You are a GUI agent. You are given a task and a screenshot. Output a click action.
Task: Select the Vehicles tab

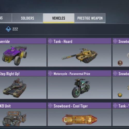point(59,18)
